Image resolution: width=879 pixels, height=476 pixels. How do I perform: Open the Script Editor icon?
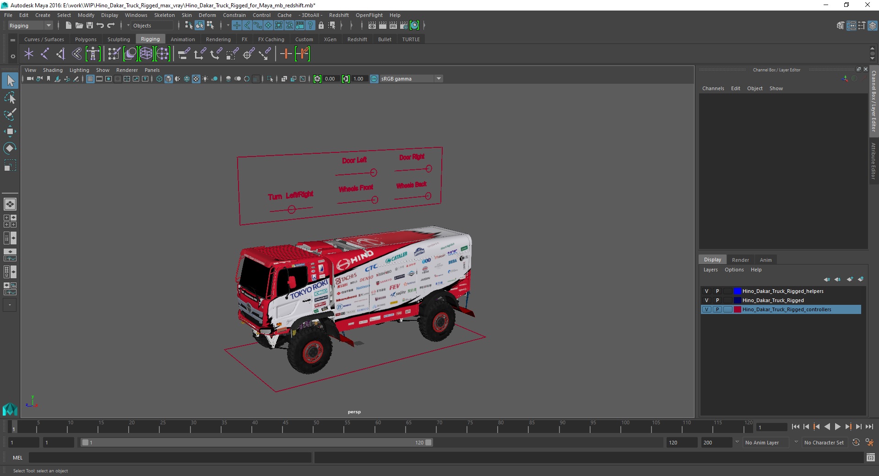pos(870,458)
